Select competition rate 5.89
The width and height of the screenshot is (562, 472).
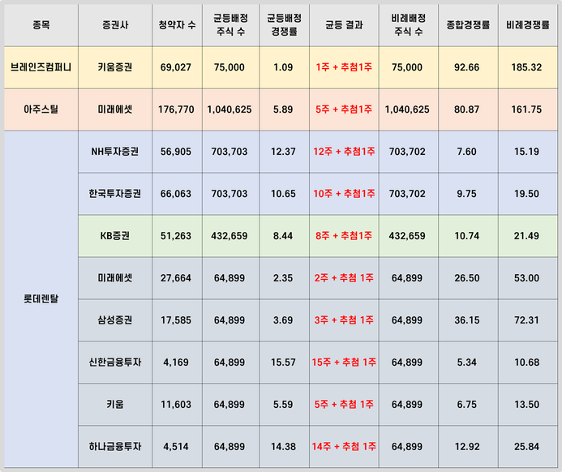click(283, 109)
